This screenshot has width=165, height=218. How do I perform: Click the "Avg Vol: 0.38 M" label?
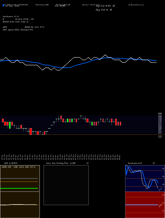point(105,6)
